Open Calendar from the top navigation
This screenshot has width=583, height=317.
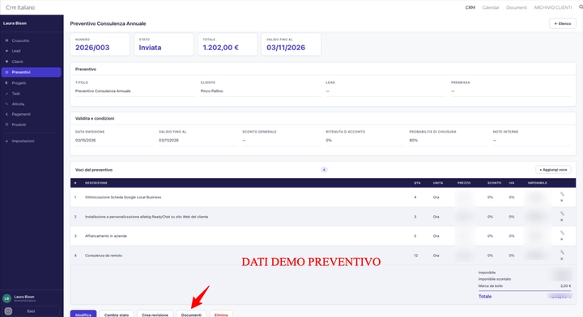coord(491,7)
